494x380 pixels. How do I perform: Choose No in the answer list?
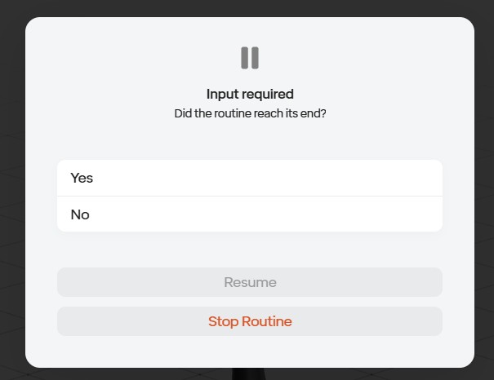250,214
